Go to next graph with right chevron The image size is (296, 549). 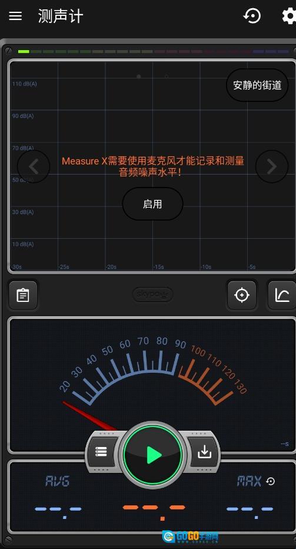(x=272, y=167)
